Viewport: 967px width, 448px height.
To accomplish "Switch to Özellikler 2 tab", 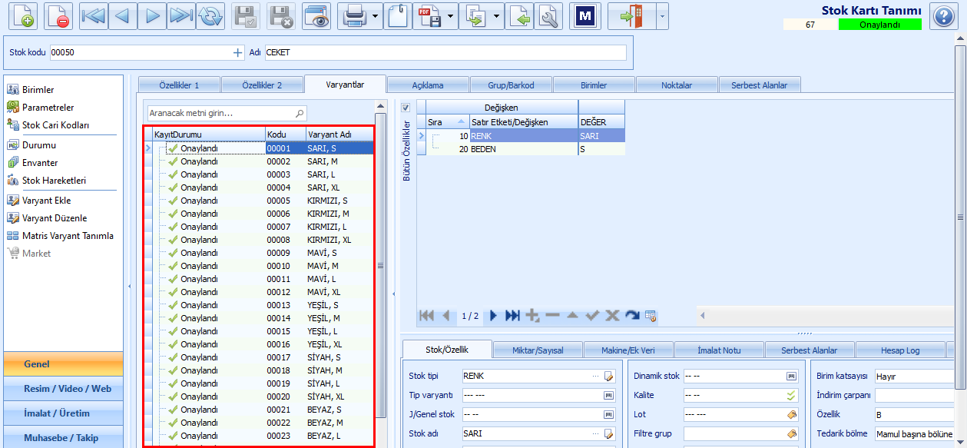I will tap(262, 85).
